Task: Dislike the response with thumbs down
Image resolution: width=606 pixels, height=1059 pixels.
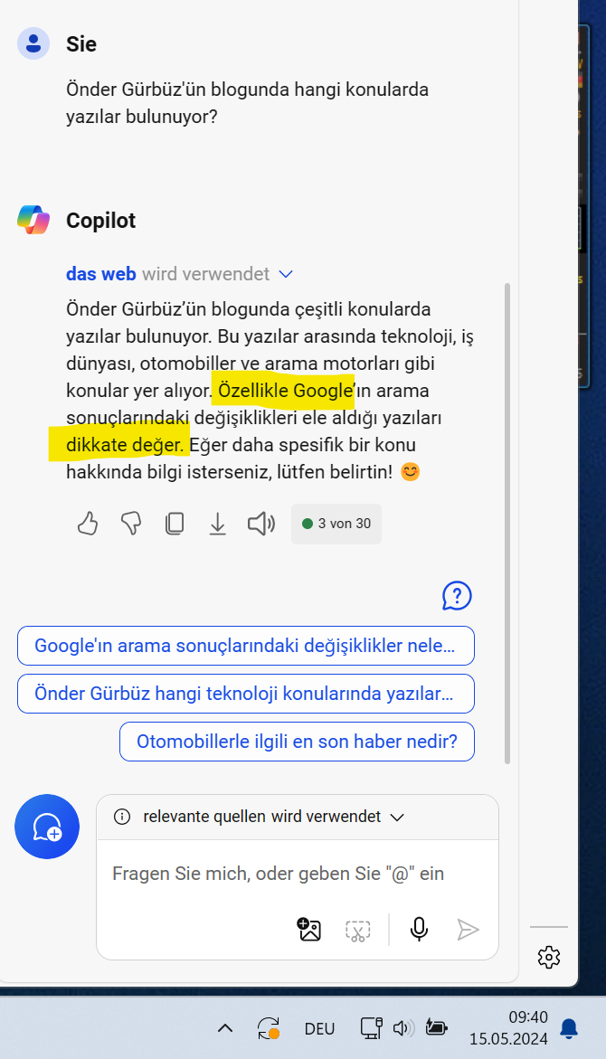Action: coord(131,524)
